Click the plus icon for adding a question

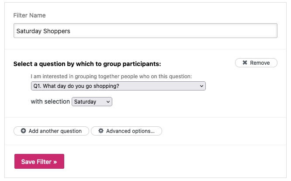[x=23, y=131]
